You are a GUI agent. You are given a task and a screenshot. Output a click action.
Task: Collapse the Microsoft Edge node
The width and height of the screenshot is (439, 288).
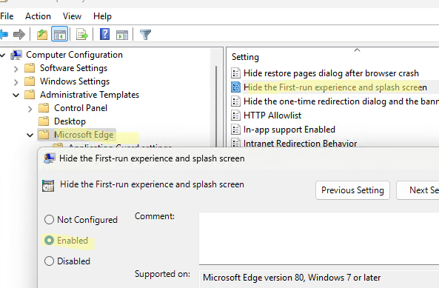coord(30,135)
